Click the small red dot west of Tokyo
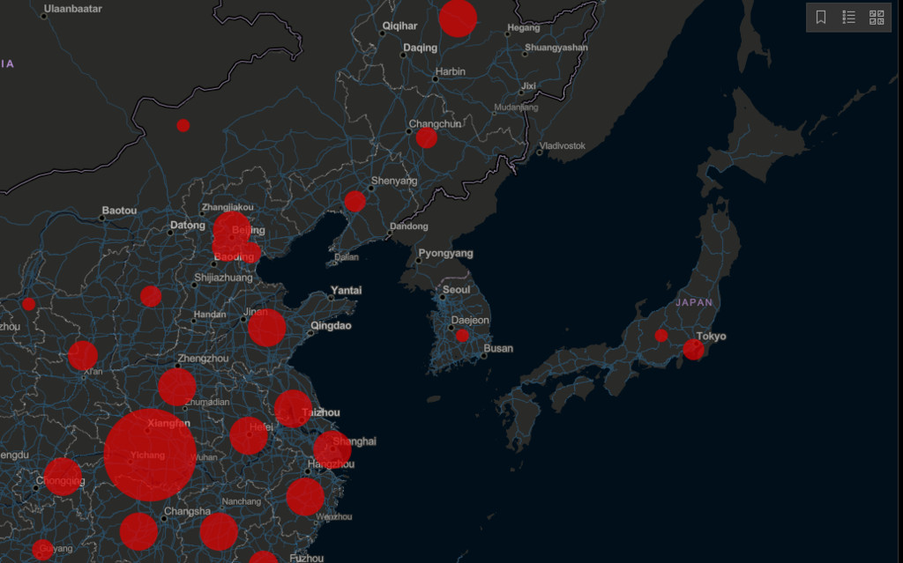 click(661, 336)
